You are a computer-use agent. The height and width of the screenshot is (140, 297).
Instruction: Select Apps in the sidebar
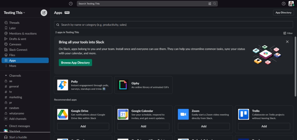click(25, 60)
